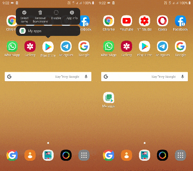This screenshot has height=171, width=193.
Task: Tap home page indicator on left screen
Action: coord(48,143)
